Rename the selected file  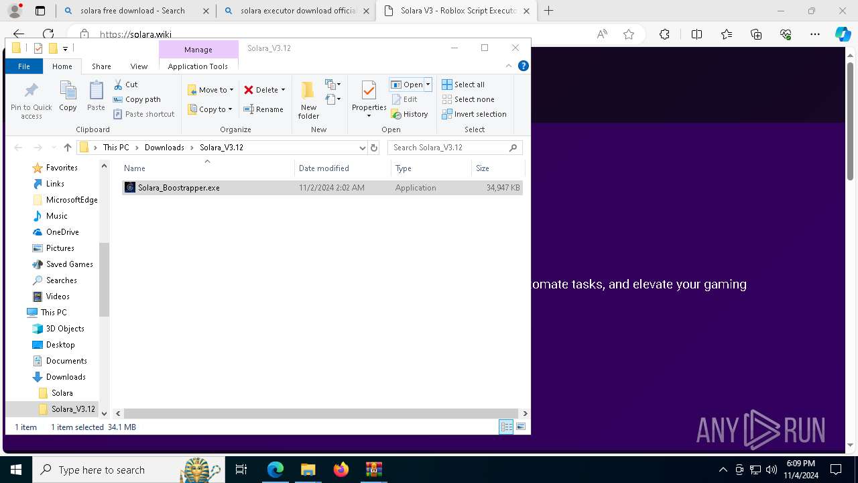pyautogui.click(x=263, y=109)
